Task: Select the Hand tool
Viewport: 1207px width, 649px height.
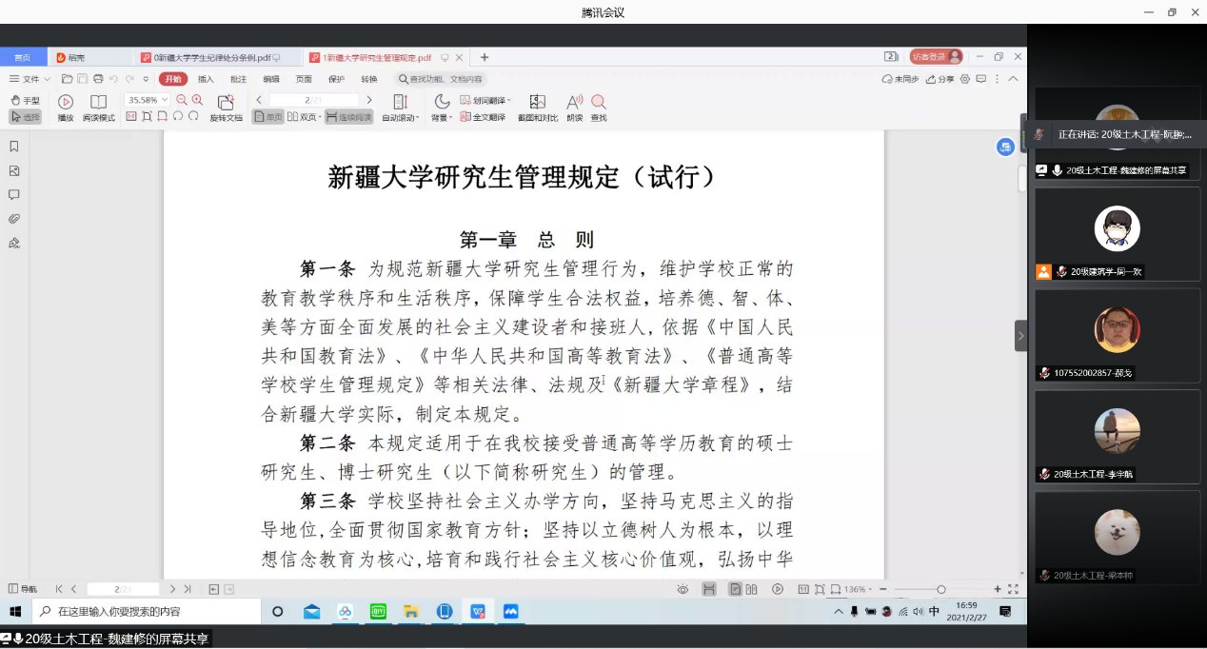Action: pos(25,100)
